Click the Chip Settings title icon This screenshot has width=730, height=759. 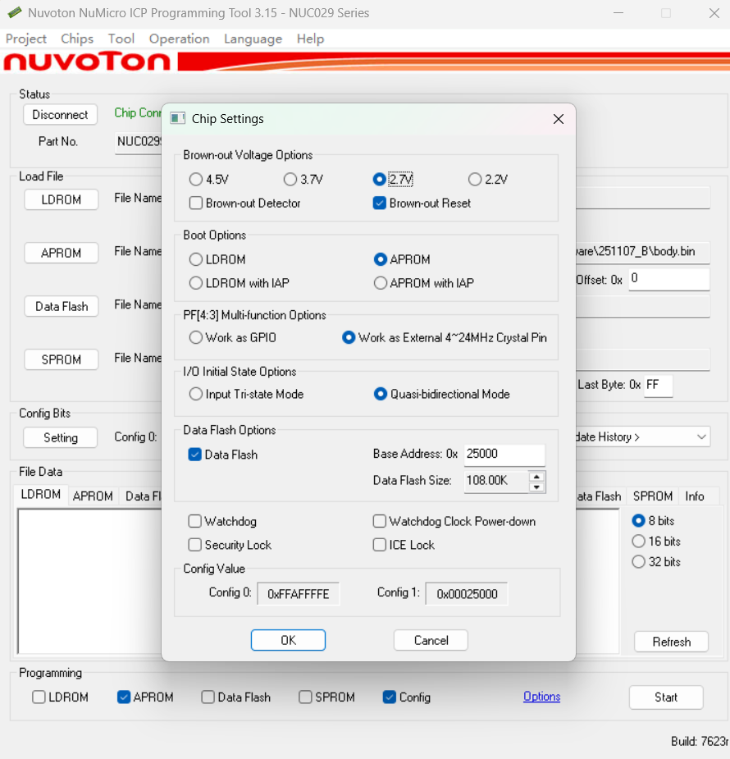pyautogui.click(x=177, y=119)
